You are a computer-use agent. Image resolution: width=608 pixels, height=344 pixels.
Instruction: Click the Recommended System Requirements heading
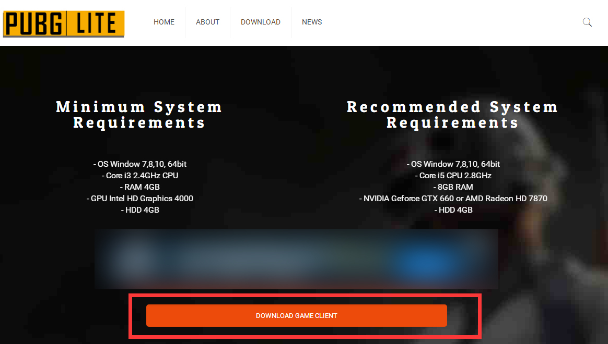(x=452, y=115)
